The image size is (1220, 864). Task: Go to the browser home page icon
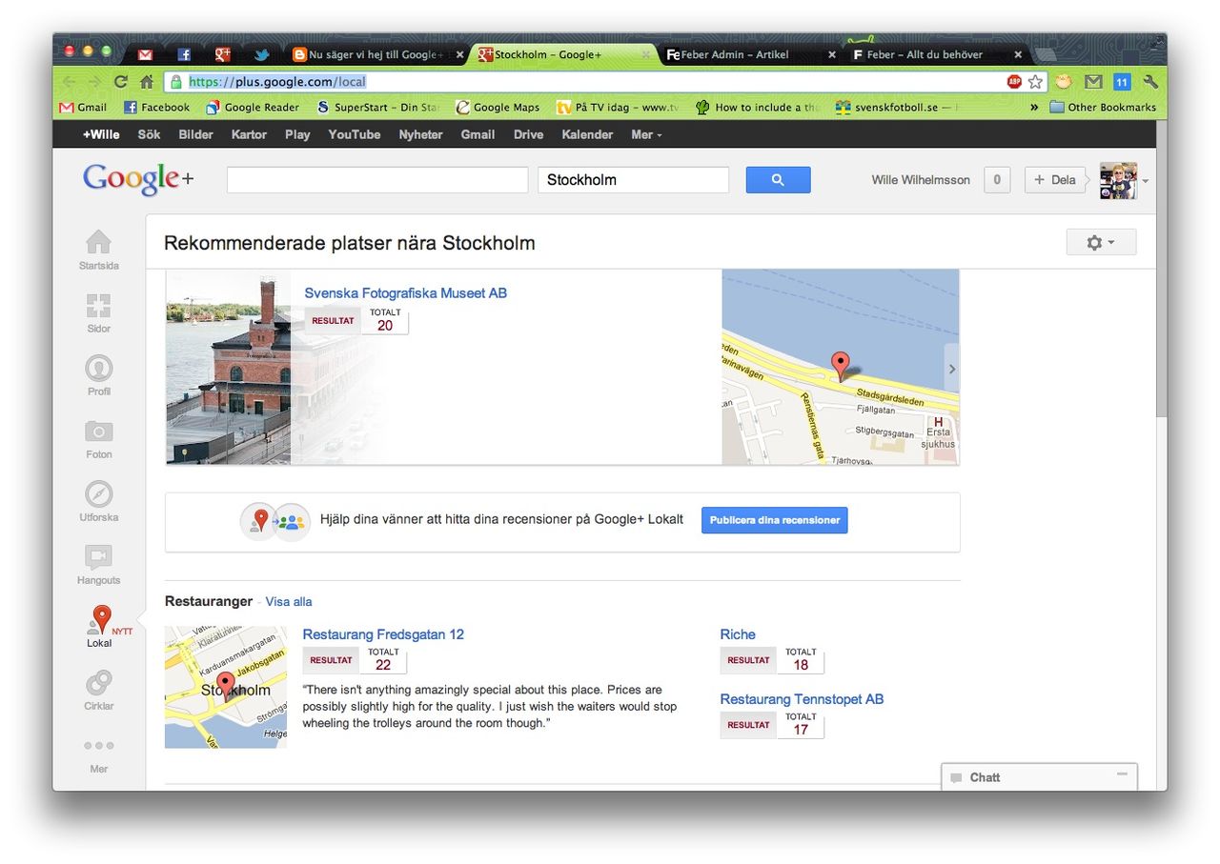pos(147,82)
